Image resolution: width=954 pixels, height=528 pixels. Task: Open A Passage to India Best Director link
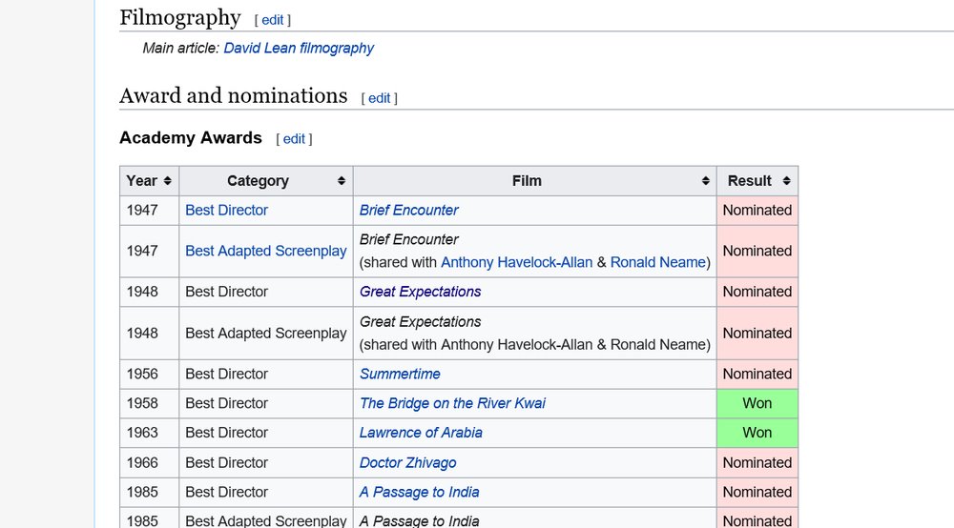click(419, 492)
